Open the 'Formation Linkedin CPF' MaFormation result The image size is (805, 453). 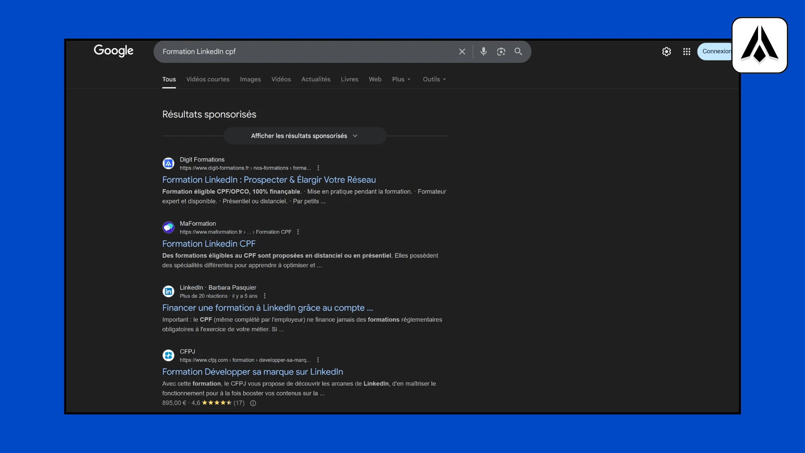click(x=208, y=243)
